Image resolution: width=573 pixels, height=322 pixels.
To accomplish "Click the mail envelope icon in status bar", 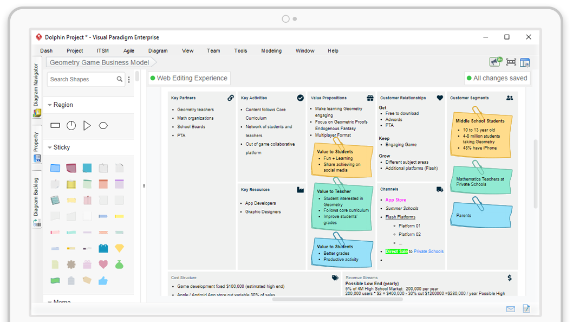I will pyautogui.click(x=510, y=309).
